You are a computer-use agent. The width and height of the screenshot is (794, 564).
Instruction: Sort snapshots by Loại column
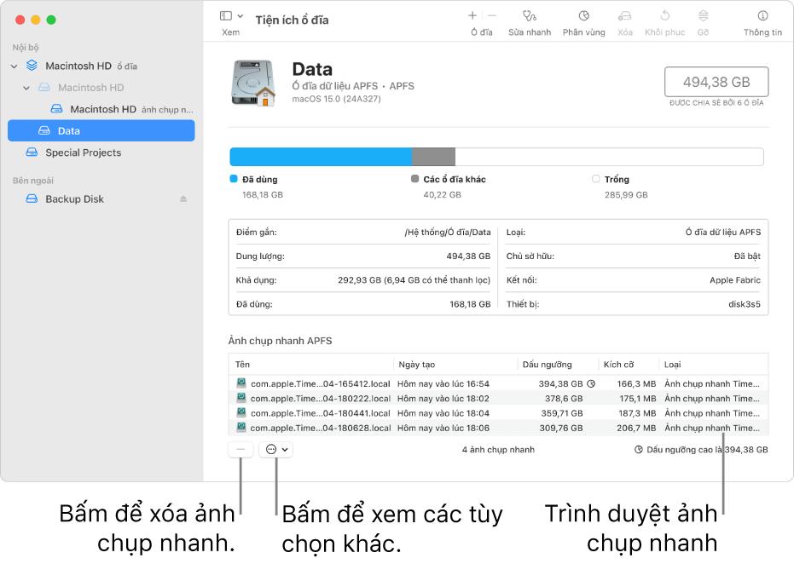[714, 365]
